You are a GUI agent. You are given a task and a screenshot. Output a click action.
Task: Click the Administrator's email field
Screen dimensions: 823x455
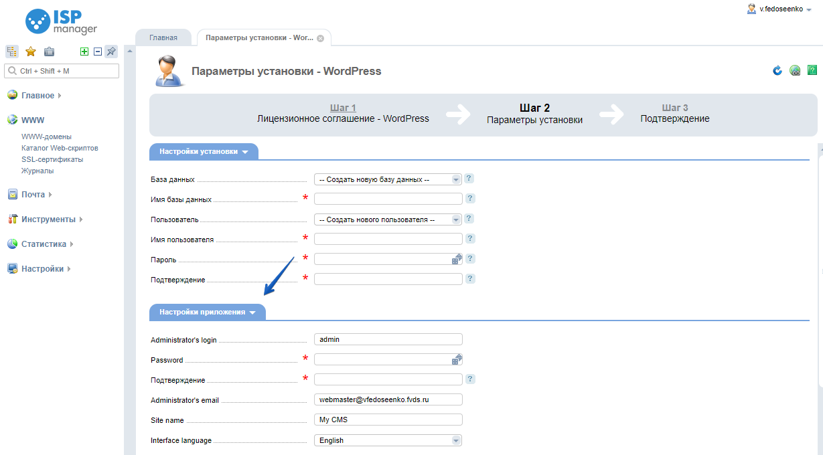pyautogui.click(x=388, y=399)
